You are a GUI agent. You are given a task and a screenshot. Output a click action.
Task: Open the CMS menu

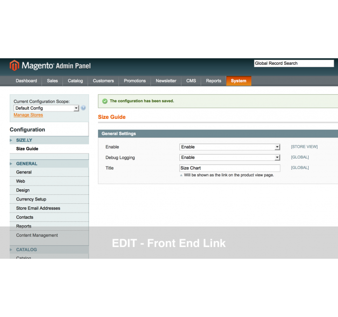(x=191, y=81)
